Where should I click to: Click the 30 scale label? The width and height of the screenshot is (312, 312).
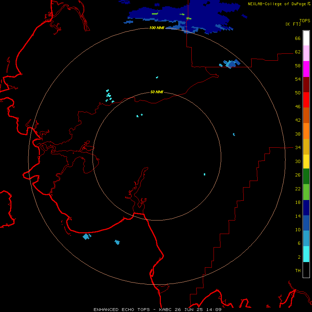point(298,161)
